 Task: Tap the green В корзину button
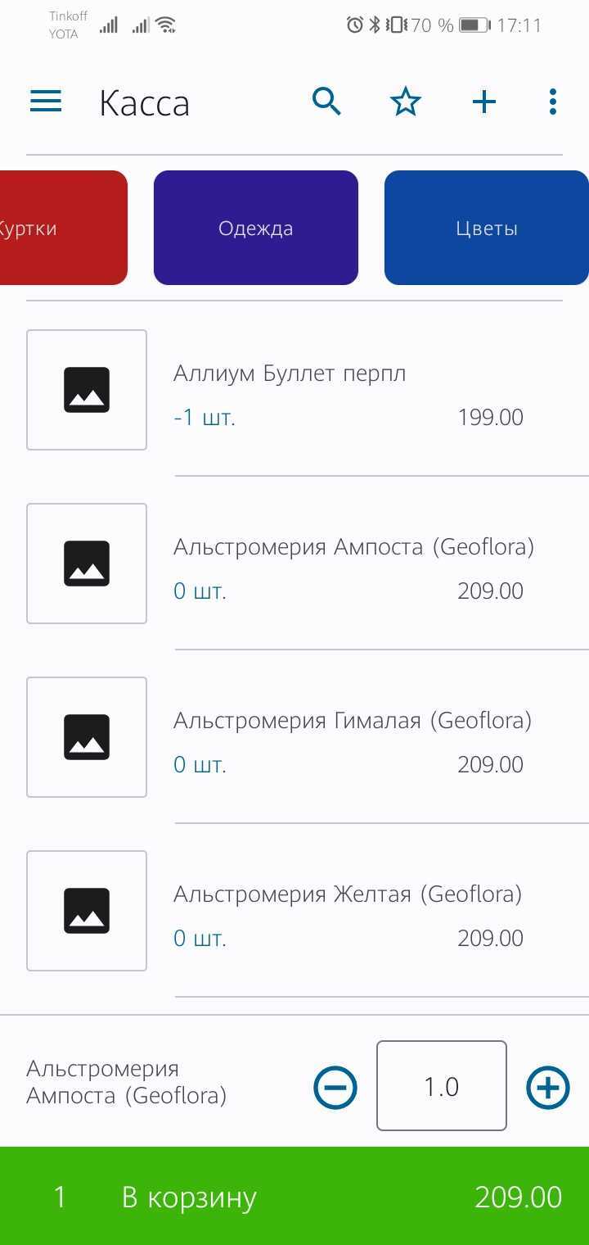pyautogui.click(x=294, y=1196)
